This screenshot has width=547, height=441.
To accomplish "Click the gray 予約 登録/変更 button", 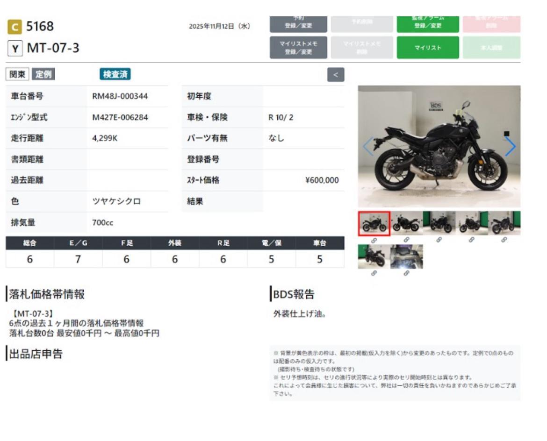I will tap(298, 23).
